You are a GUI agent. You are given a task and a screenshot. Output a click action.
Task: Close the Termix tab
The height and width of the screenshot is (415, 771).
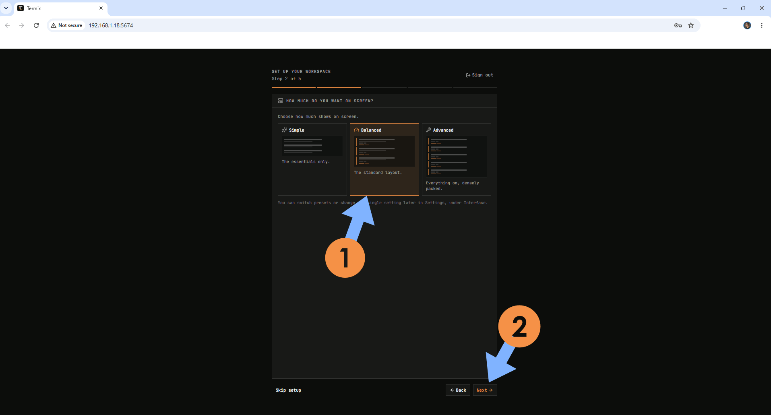[x=101, y=8]
